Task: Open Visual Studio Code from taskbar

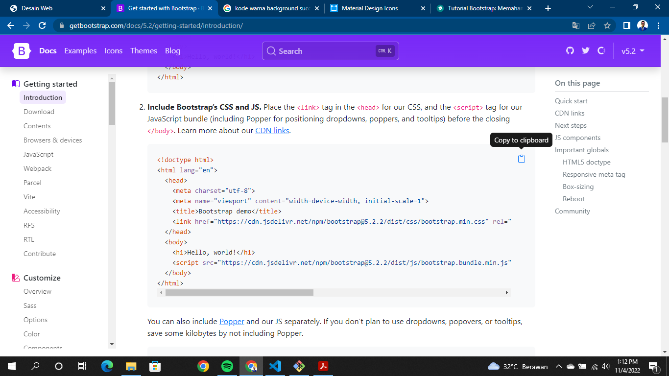Action: coord(275,366)
